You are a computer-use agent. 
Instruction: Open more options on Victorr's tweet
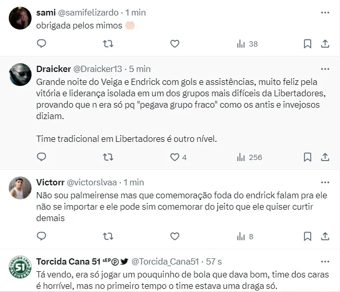325,182
